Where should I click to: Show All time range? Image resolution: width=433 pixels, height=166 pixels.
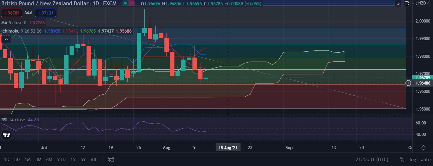tap(93, 159)
